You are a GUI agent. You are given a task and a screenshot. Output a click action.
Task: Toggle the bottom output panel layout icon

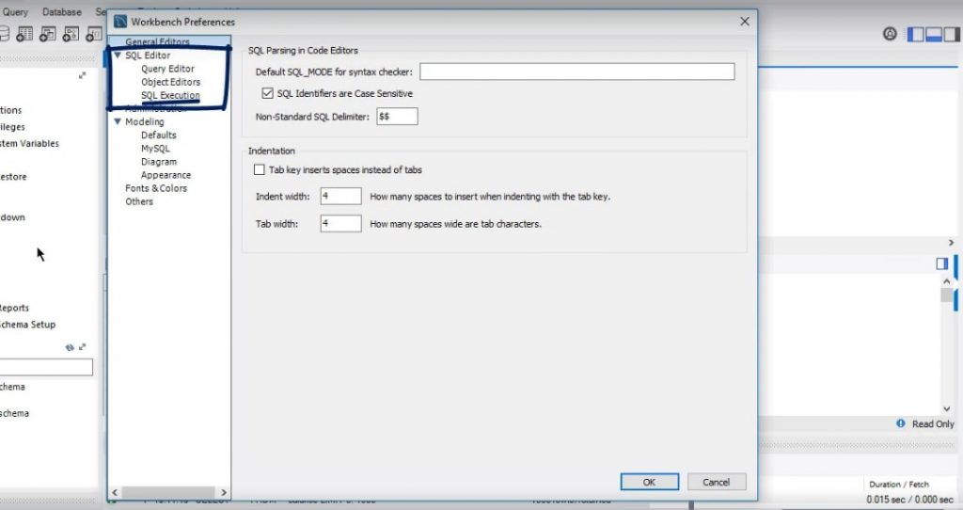(x=934, y=34)
